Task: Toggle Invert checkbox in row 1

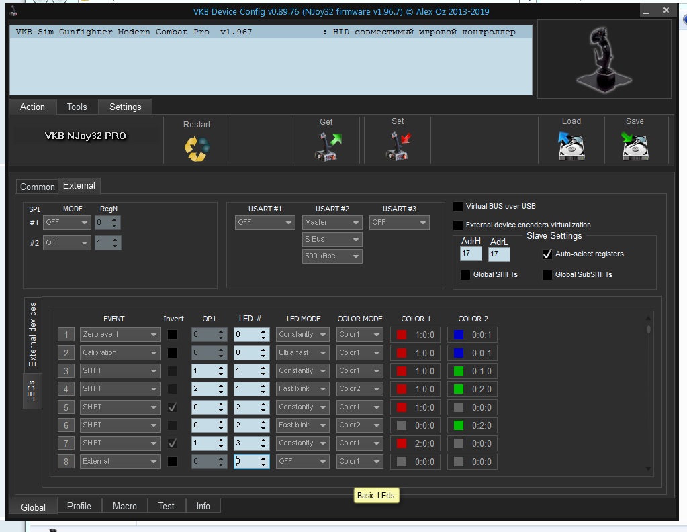Action: pyautogui.click(x=173, y=335)
